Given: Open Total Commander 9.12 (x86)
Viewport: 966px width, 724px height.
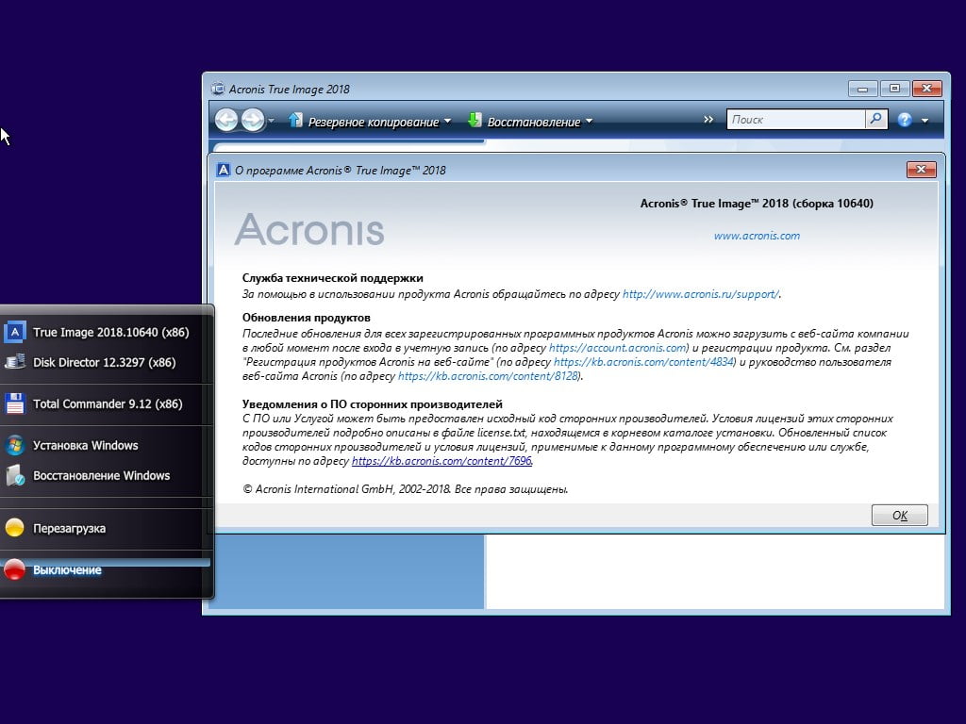Looking at the screenshot, I should pos(107,403).
